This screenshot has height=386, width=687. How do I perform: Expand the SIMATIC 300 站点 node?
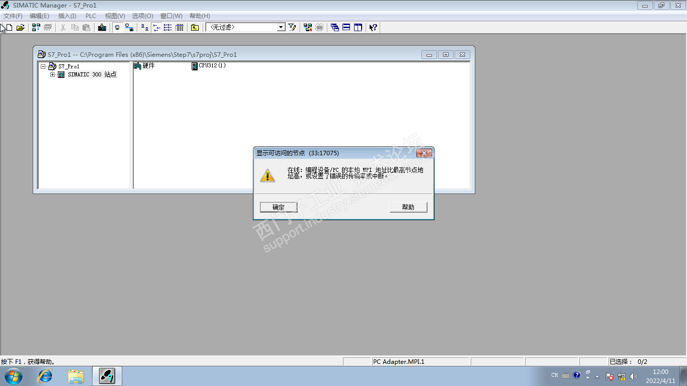click(53, 75)
